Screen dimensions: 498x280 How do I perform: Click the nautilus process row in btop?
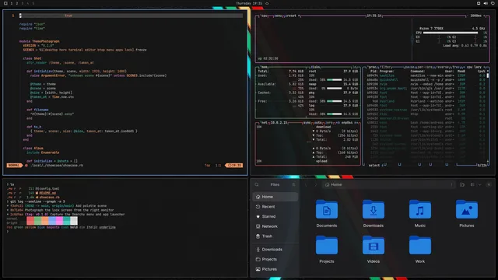426,75
